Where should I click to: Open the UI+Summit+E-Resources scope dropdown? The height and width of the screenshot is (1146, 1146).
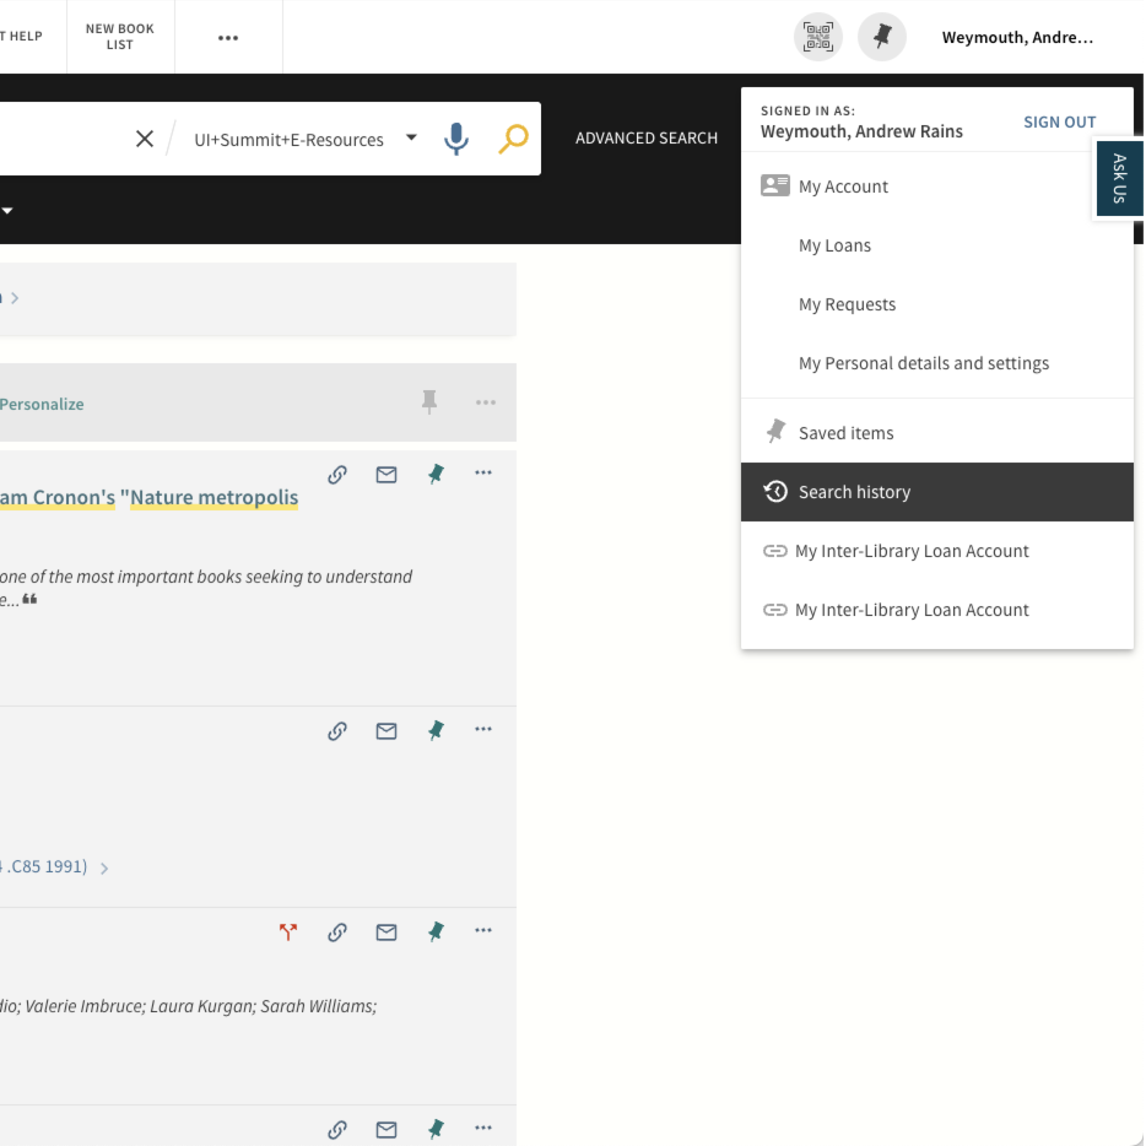click(305, 139)
